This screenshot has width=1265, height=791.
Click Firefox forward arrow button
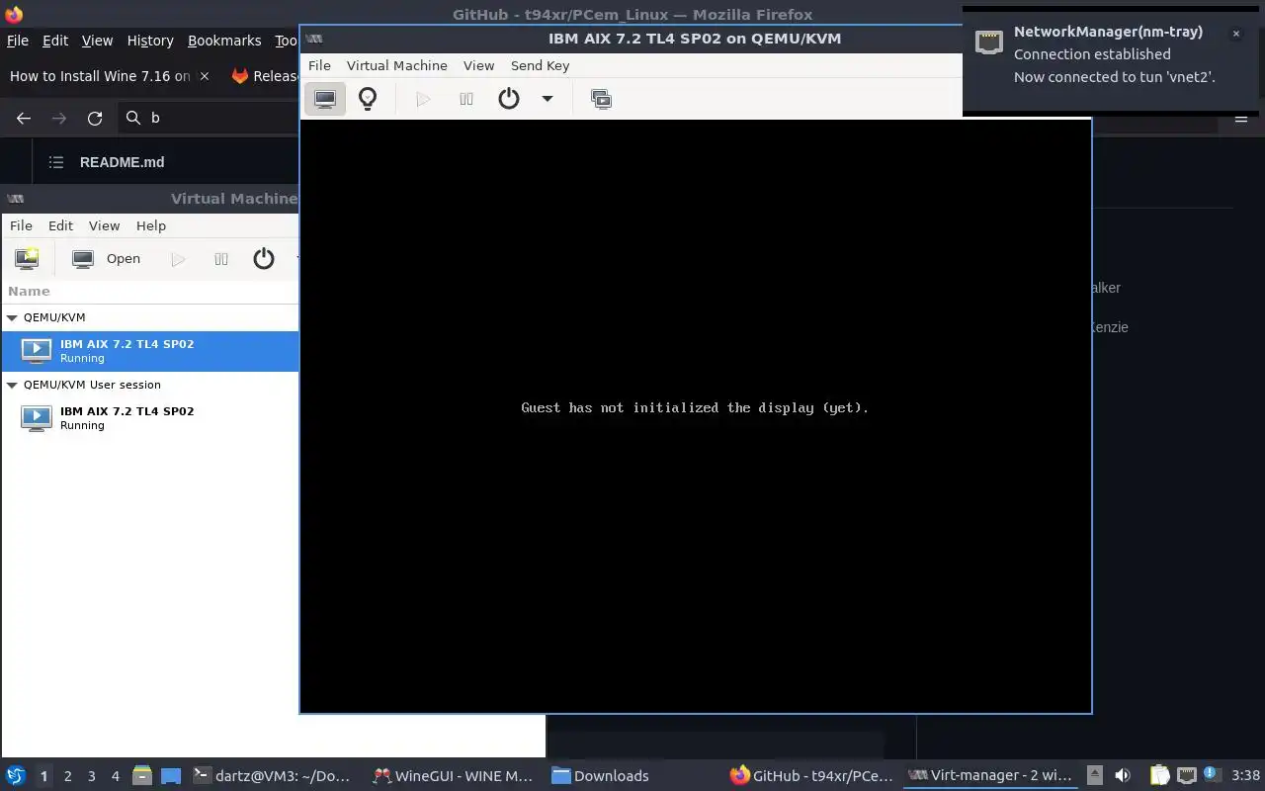[59, 118]
